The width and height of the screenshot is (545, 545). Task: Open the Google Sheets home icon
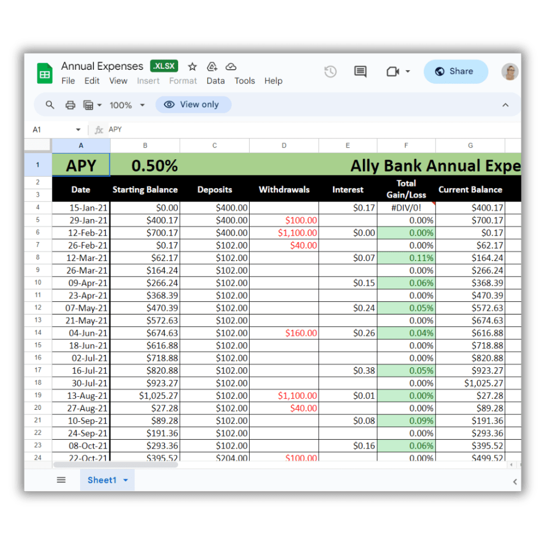[45, 74]
